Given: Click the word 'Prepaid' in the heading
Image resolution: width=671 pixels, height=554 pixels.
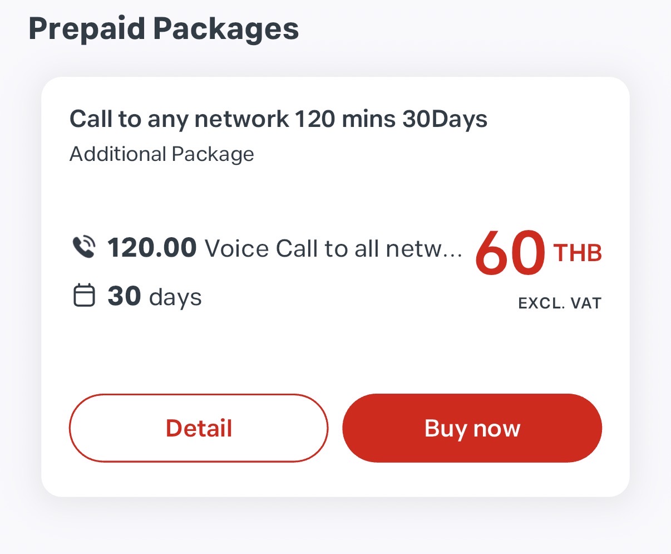Looking at the screenshot, I should [86, 29].
